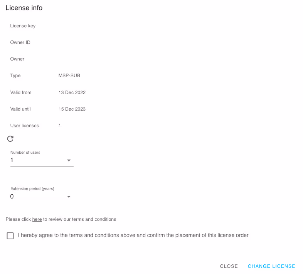This screenshot has height=274, width=303.
Task: Click the Owner ID label
Action: (20, 42)
